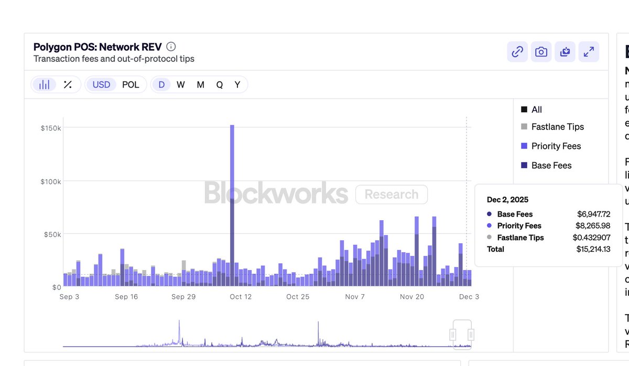This screenshot has height=366, width=629.
Task: Select POL as the currency
Action: pos(131,84)
